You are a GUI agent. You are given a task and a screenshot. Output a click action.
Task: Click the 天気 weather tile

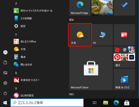click(80, 35)
